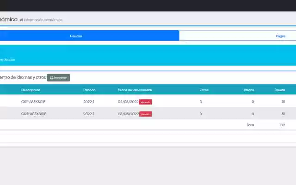Select the C02º ASEXS0IP row description
Screen dimensions: 296x185
tap(34, 114)
